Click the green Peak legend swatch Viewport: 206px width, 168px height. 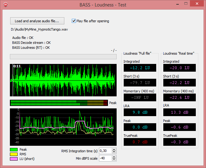[14, 150]
